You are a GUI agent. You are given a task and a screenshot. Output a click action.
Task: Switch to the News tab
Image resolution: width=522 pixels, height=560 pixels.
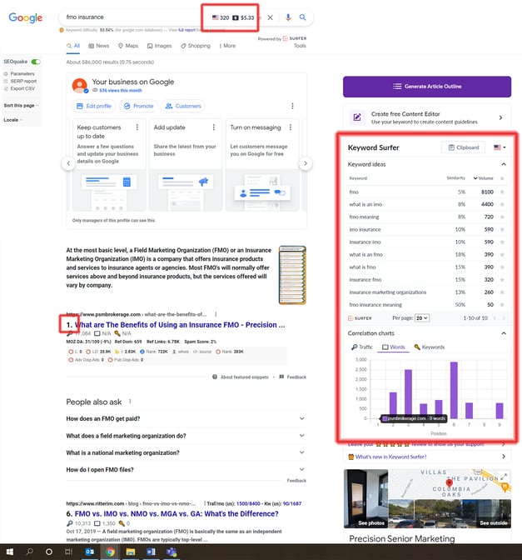(x=99, y=46)
